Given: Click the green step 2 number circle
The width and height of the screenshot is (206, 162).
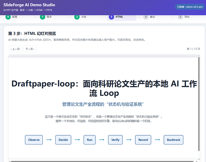Looking at the screenshot, I should click(x=77, y=17).
